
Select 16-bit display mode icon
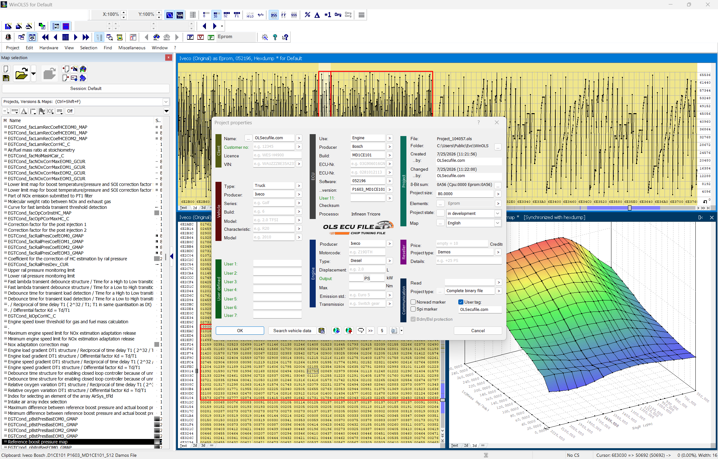click(x=216, y=15)
